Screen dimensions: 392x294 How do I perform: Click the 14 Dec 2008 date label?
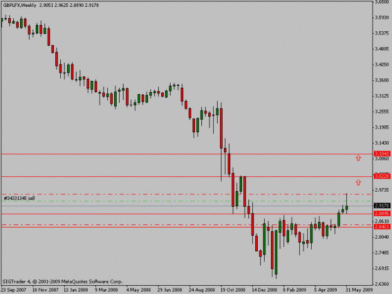[x=264, y=290]
